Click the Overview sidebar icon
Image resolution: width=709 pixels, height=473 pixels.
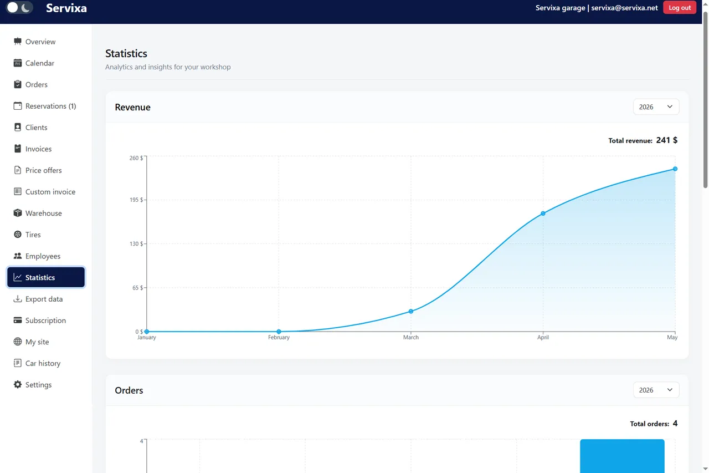point(18,42)
